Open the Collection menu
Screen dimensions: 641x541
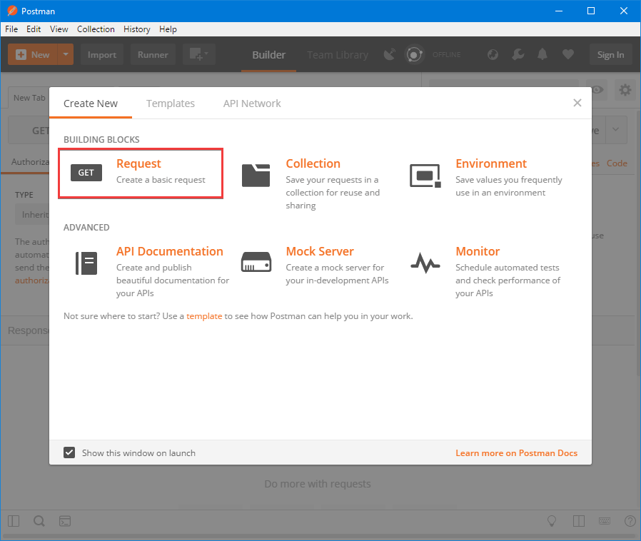point(96,29)
